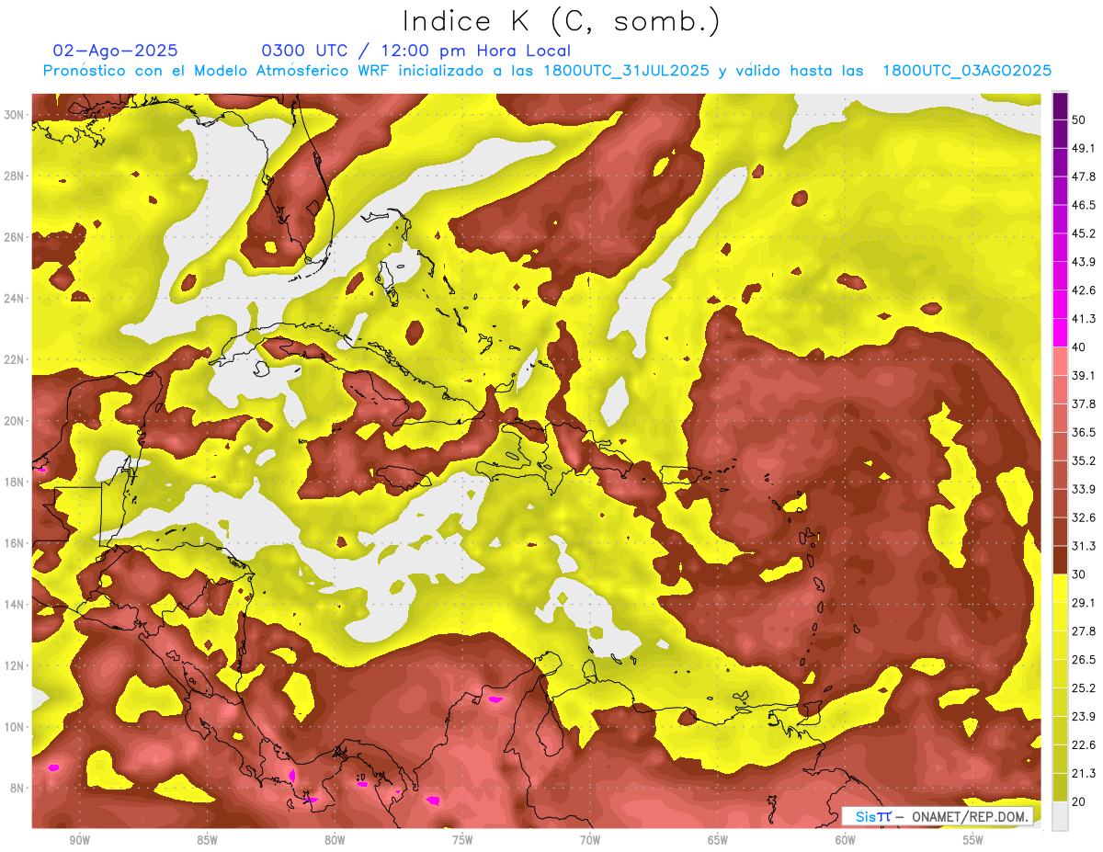Click the colorbar label '30'
The image size is (1103, 852).
tap(1079, 574)
